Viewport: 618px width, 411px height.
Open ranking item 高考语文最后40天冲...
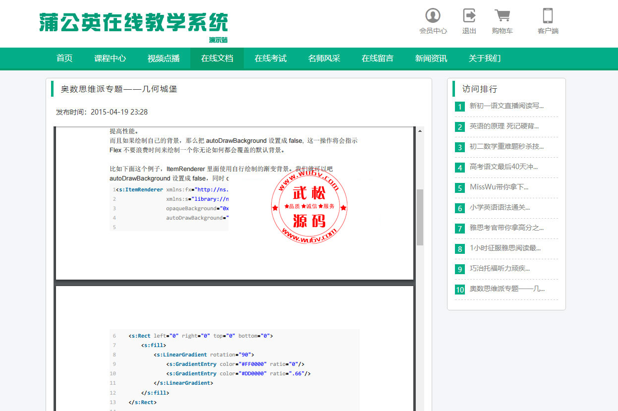(504, 167)
